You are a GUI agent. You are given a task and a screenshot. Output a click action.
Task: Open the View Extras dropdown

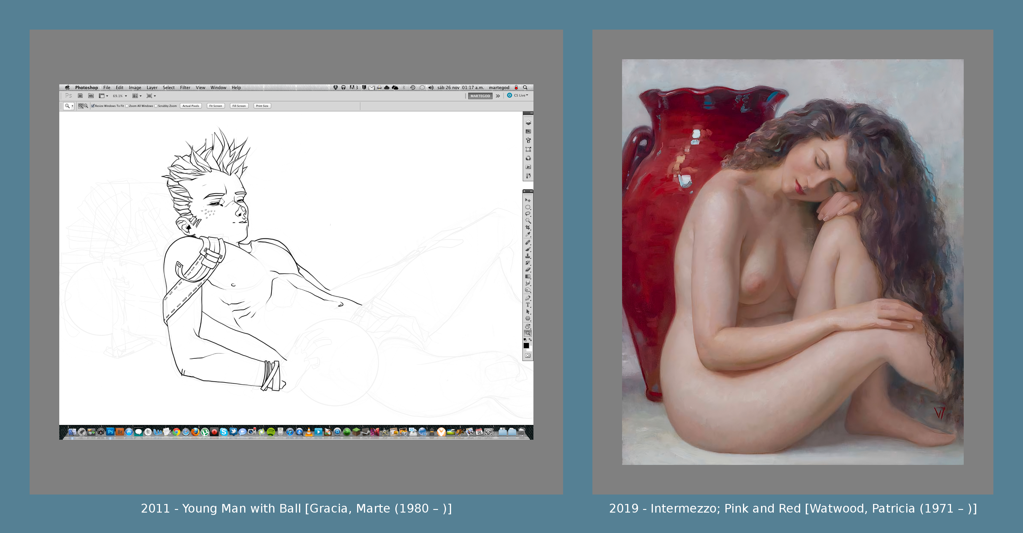coord(104,96)
